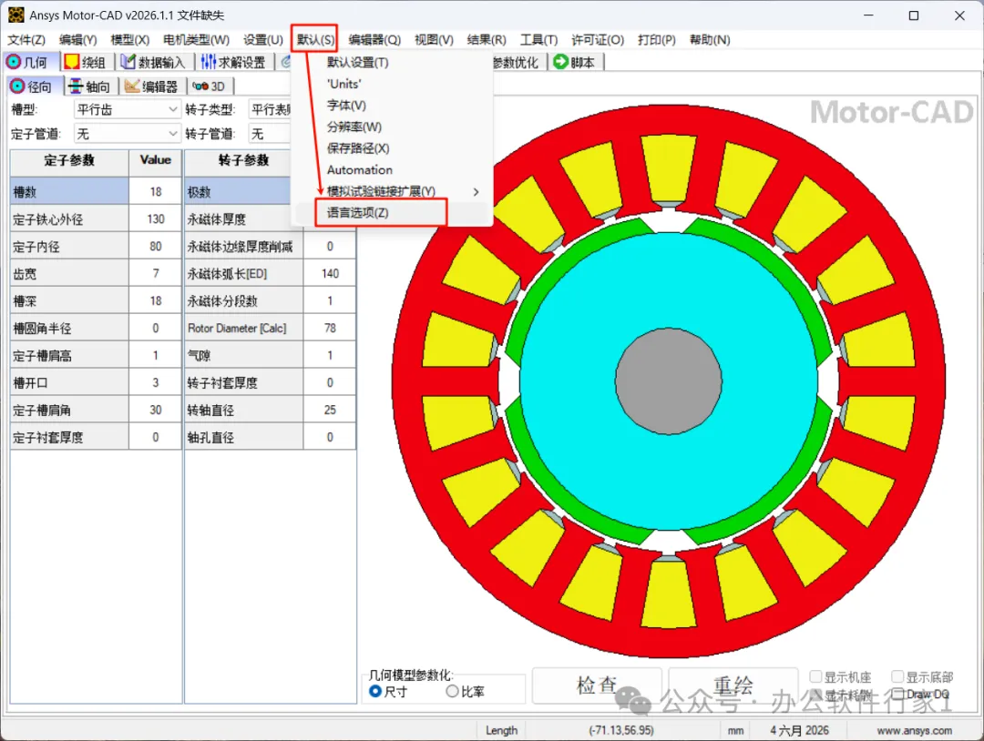Choose the Automation menu entry
The width and height of the screenshot is (984, 741).
pyautogui.click(x=392, y=169)
